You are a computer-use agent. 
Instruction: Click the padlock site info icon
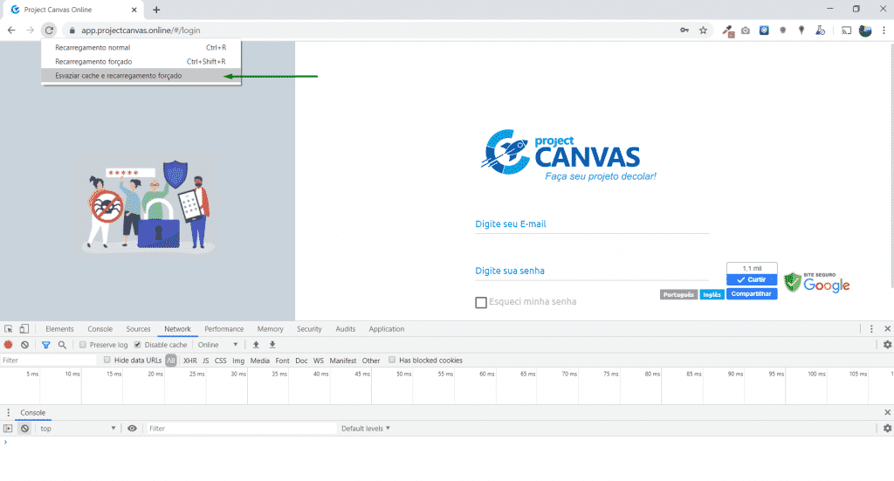[72, 31]
